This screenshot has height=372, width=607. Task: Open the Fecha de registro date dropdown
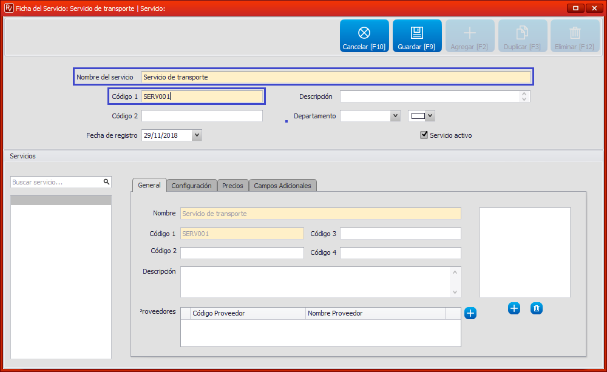(197, 135)
